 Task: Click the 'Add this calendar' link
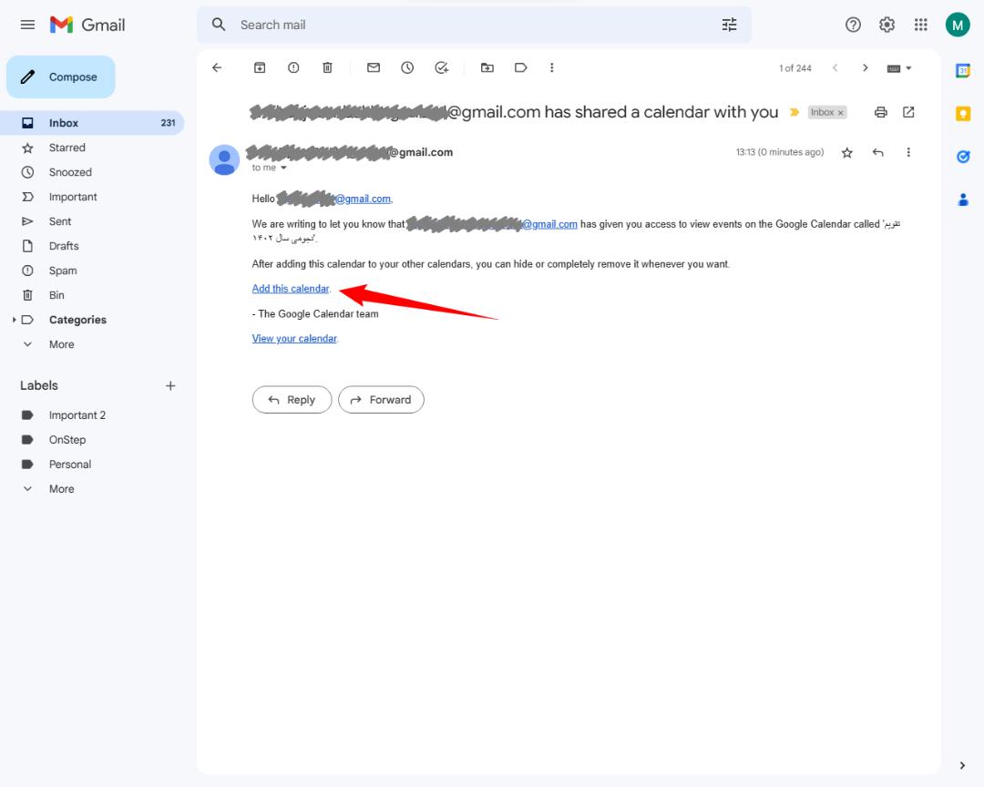291,289
